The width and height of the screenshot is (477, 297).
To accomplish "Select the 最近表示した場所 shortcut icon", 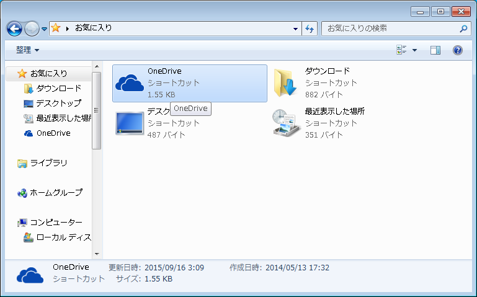I will pyautogui.click(x=286, y=123).
